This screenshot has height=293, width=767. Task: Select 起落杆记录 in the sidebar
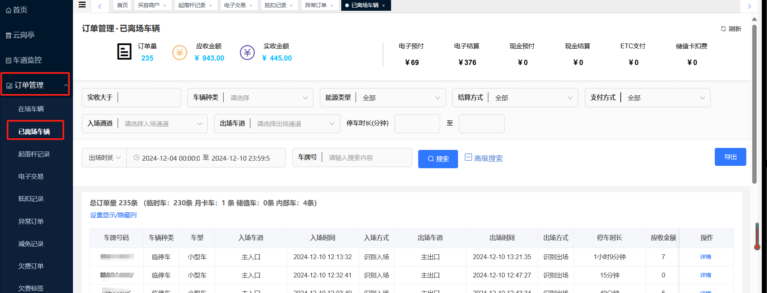(34, 154)
